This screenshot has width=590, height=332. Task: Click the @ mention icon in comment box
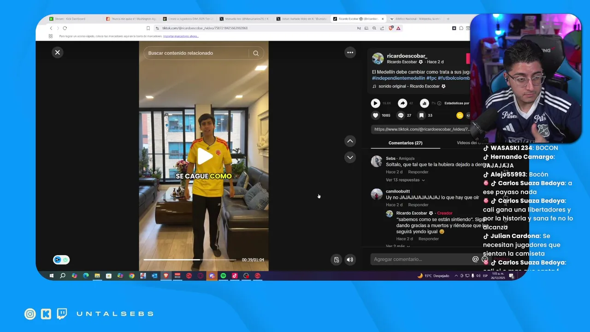click(x=475, y=259)
